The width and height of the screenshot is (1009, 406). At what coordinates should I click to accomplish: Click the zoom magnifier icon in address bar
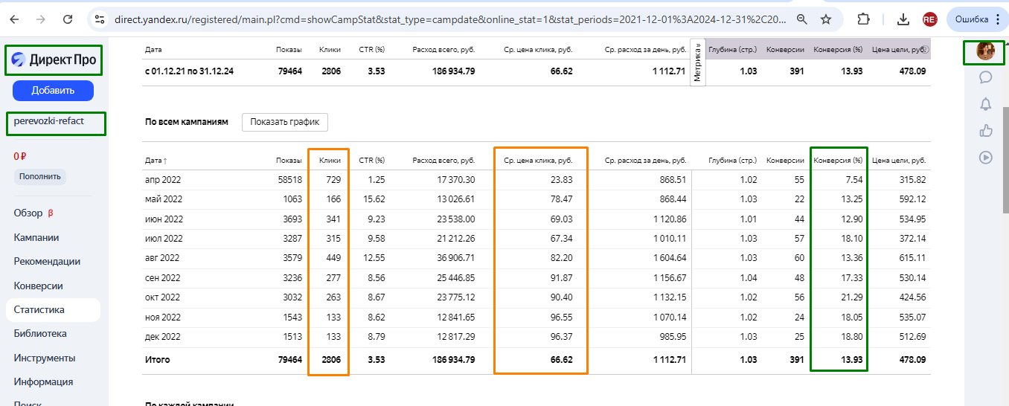click(x=801, y=19)
